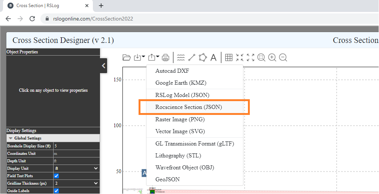Zoom in with the plus magnifier

(x=272, y=57)
